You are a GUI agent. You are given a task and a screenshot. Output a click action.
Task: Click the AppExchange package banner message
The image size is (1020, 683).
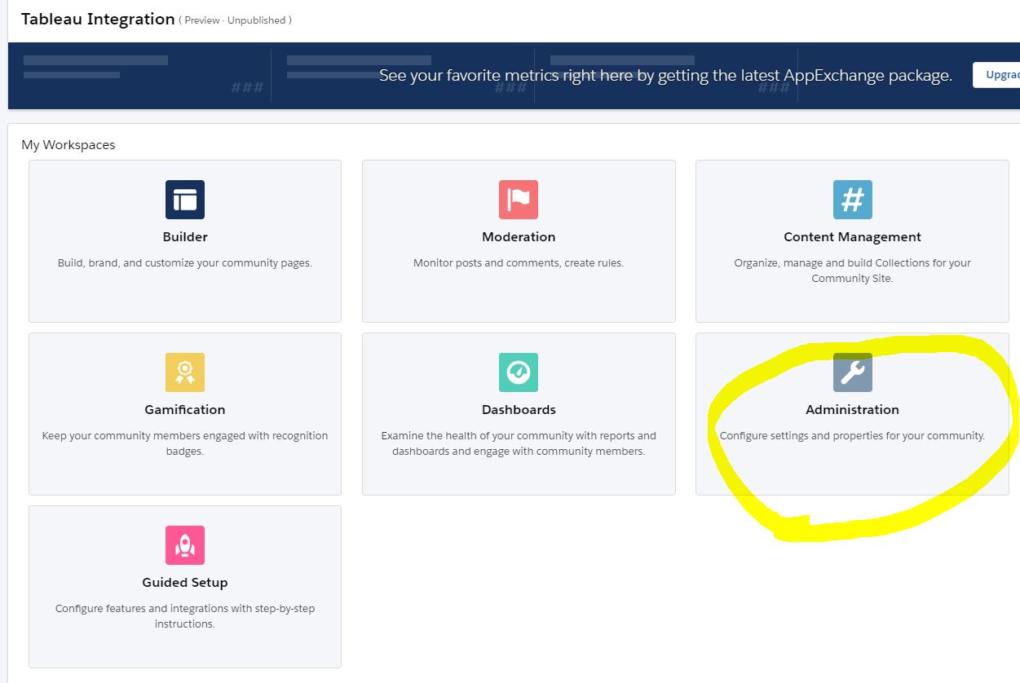point(665,76)
